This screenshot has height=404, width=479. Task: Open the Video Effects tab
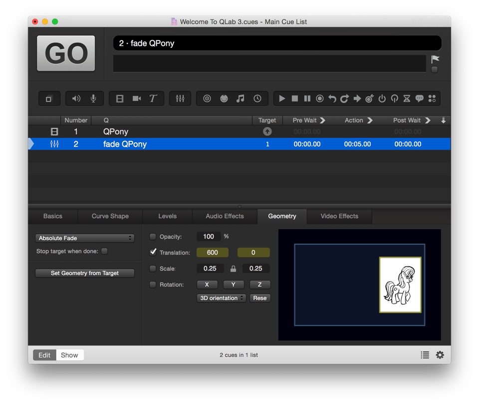339,216
